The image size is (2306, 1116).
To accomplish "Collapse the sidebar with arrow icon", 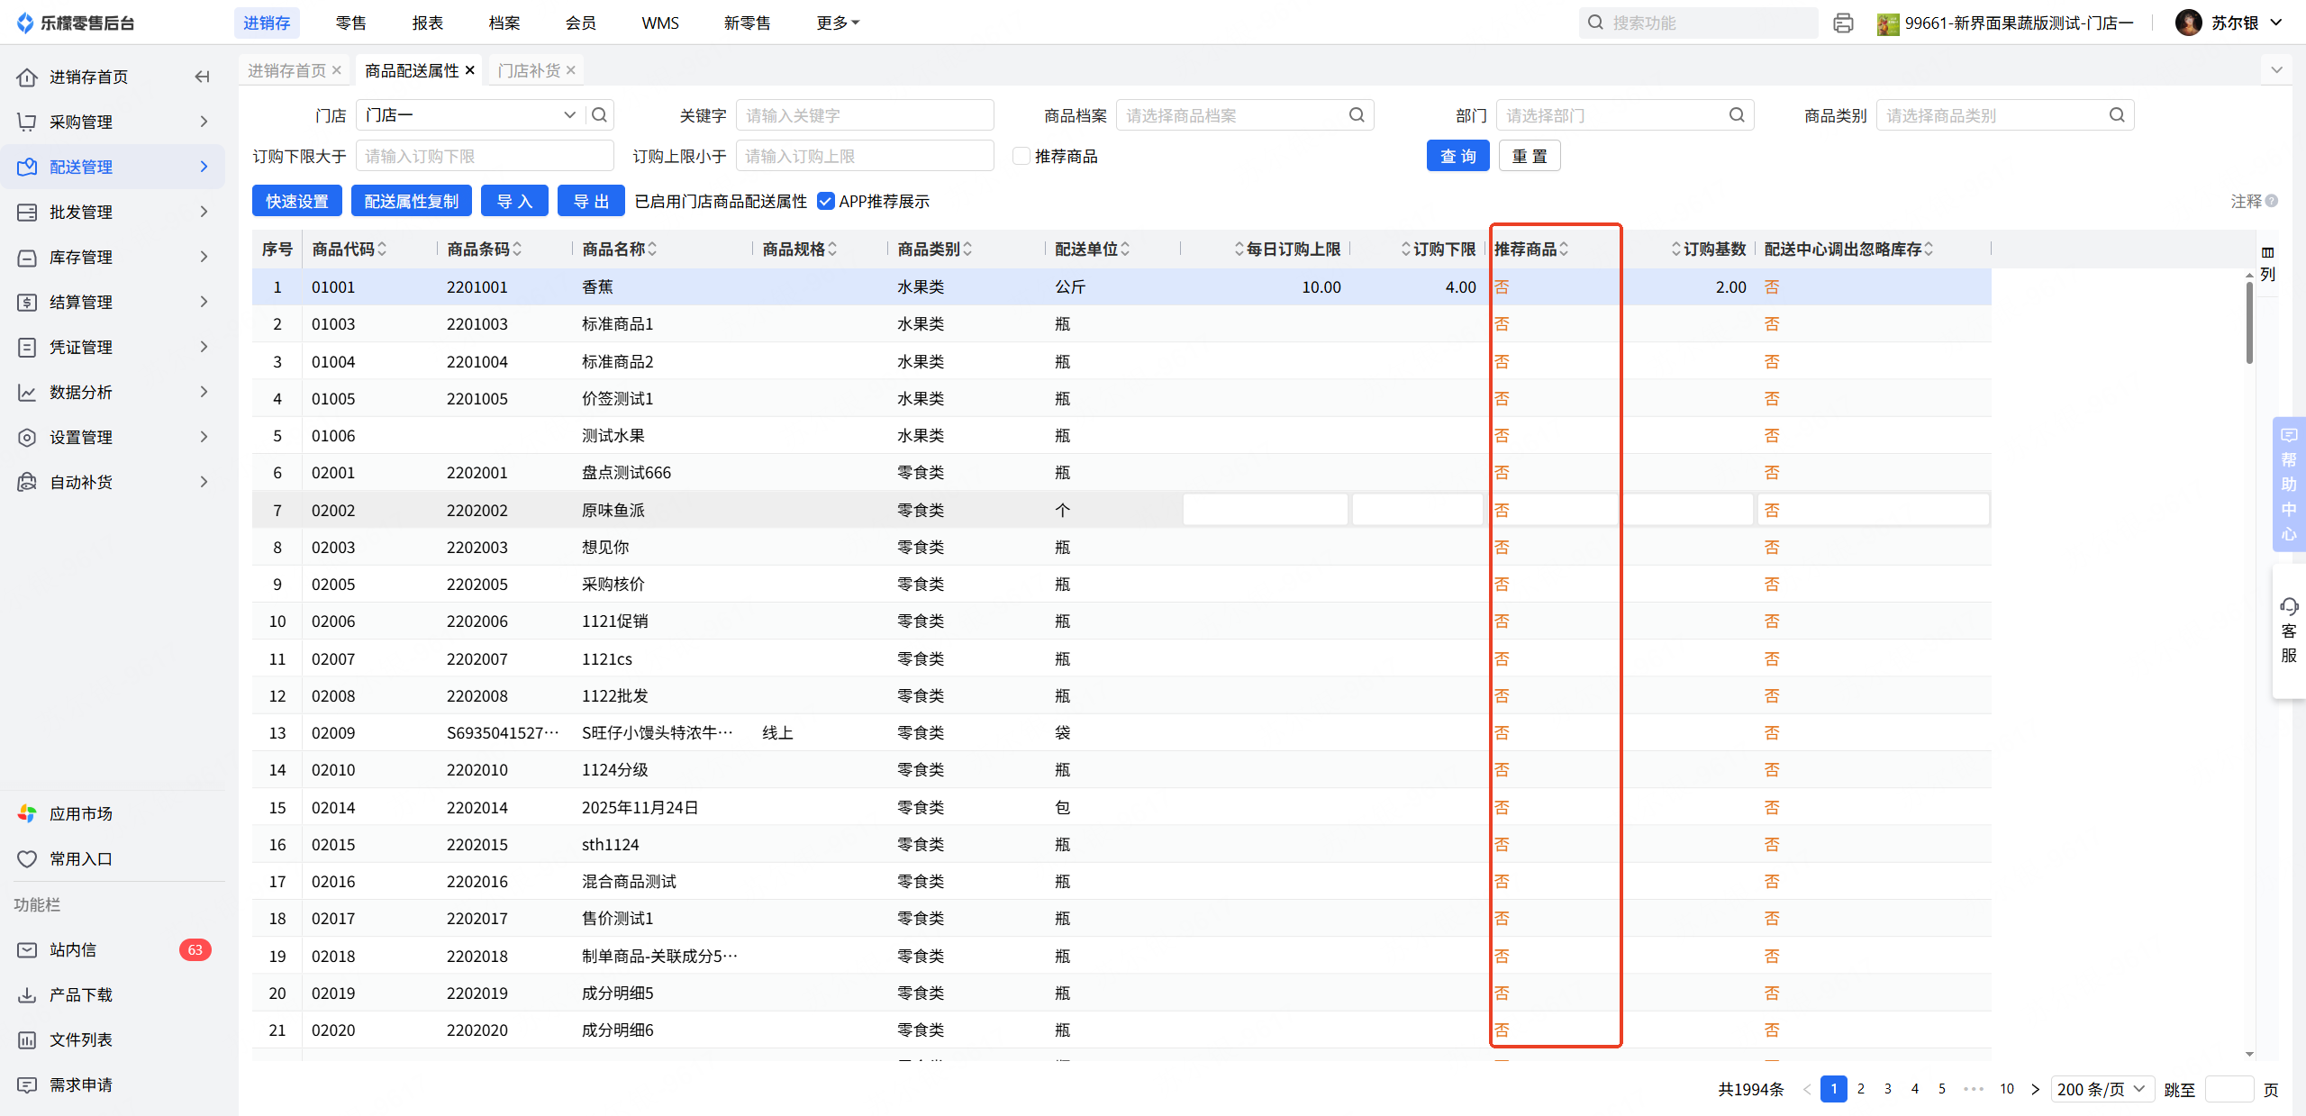I will coord(203,77).
